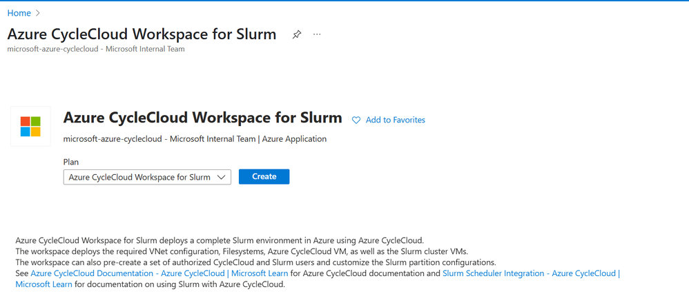Click the subtitle microsoft-azure-cyclecloud under page title
This screenshot has height=296, width=689.
(x=96, y=49)
